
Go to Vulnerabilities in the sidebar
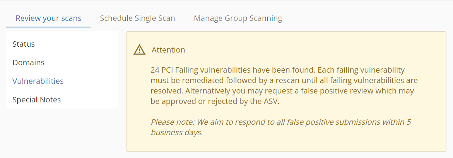tap(38, 81)
